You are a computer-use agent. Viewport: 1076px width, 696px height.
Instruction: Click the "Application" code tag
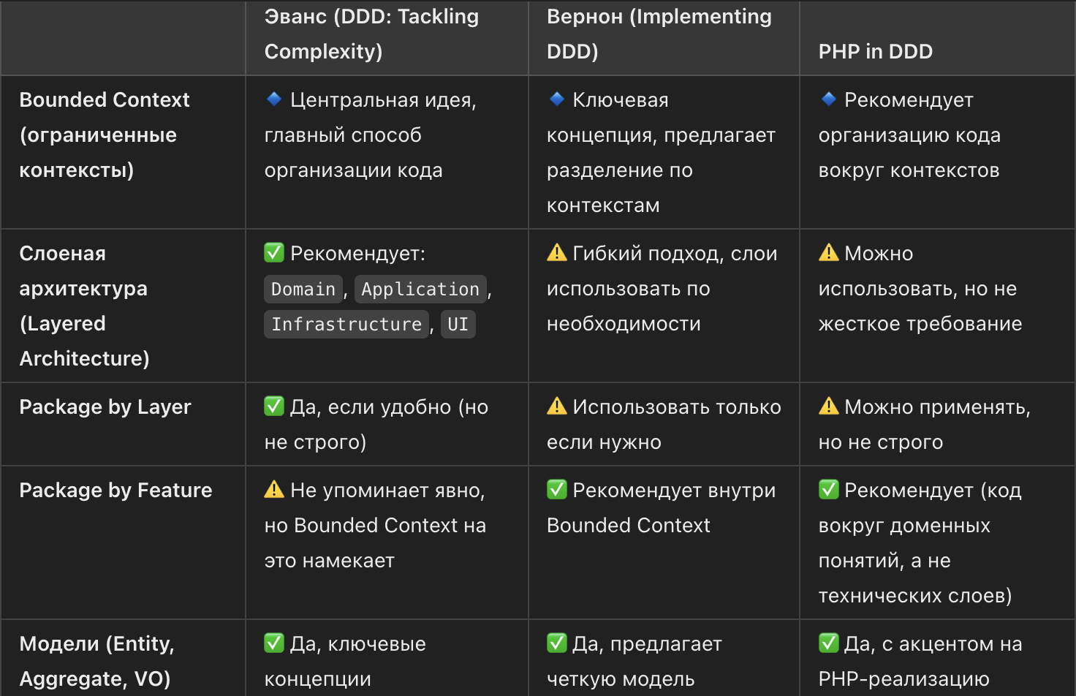420,290
